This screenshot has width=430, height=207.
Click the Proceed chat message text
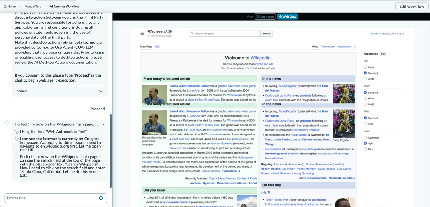click(97, 109)
